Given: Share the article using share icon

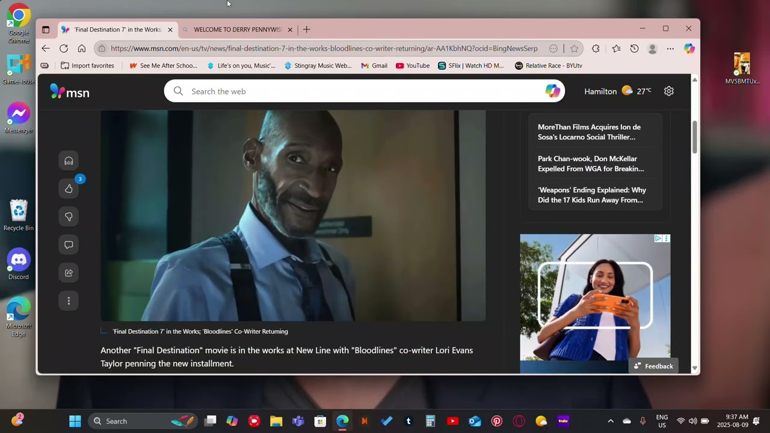Looking at the screenshot, I should pos(69,273).
